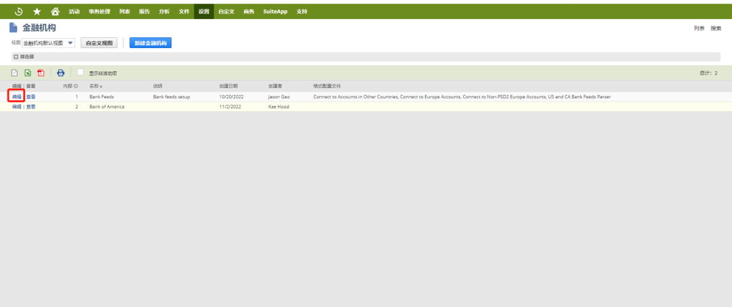This screenshot has width=732, height=307.
Task: Open the 支持 menu
Action: (x=302, y=12)
